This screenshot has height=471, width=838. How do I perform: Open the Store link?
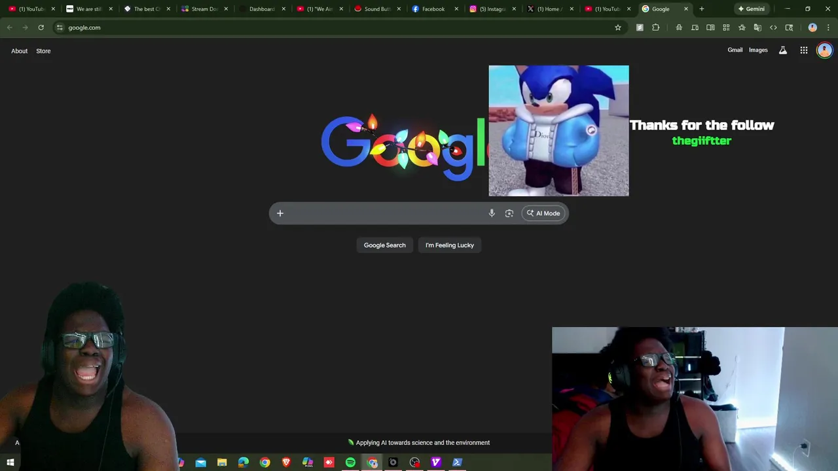coord(43,51)
